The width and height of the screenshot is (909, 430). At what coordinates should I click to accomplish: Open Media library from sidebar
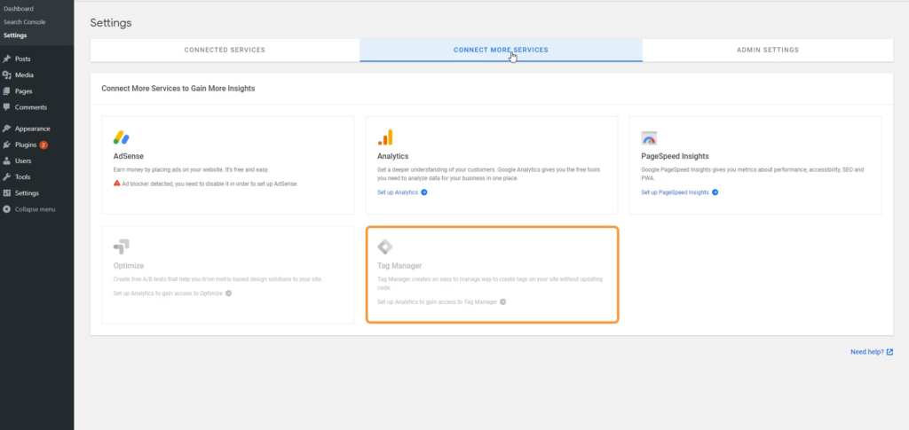coord(24,75)
